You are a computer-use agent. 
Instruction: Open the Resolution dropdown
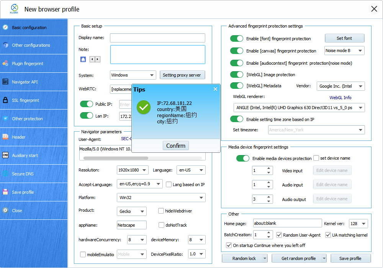coord(133,170)
